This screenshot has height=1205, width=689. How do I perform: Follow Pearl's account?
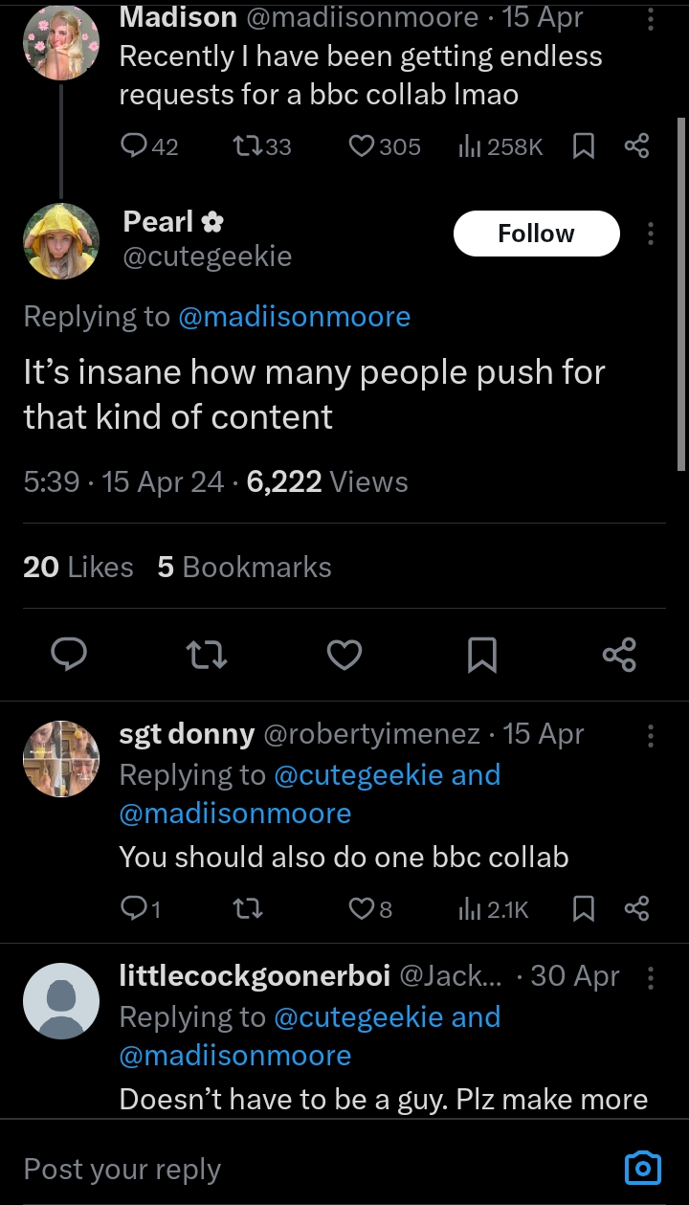click(536, 233)
